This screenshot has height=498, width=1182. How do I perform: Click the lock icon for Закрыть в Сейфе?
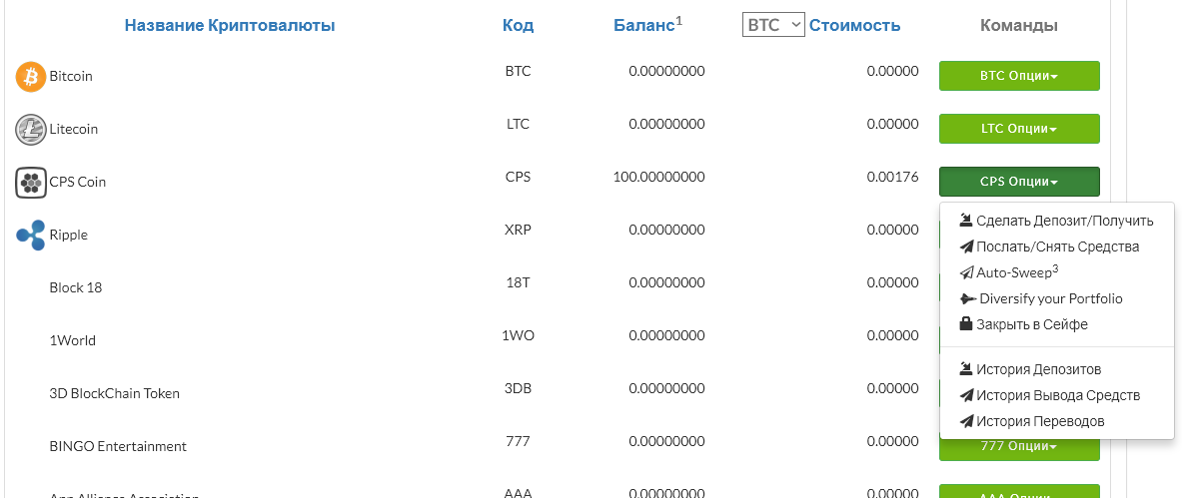click(x=966, y=324)
